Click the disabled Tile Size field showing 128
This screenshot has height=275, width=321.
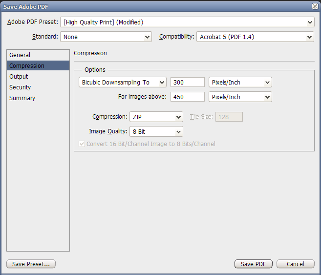229,117
